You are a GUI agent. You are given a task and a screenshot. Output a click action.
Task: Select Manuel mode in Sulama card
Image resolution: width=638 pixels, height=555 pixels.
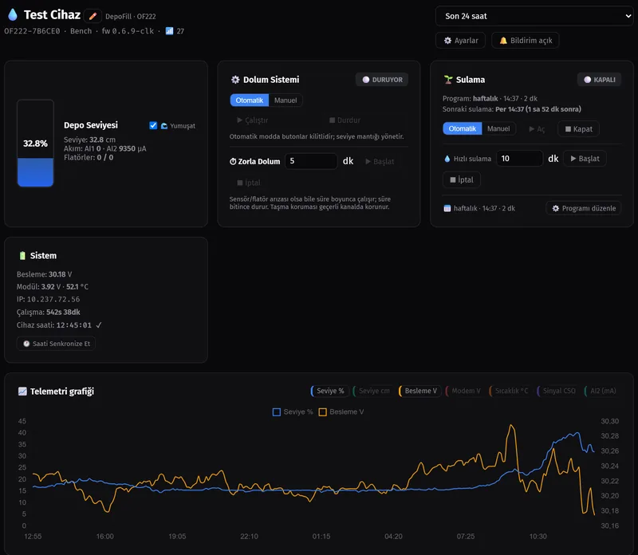point(498,128)
